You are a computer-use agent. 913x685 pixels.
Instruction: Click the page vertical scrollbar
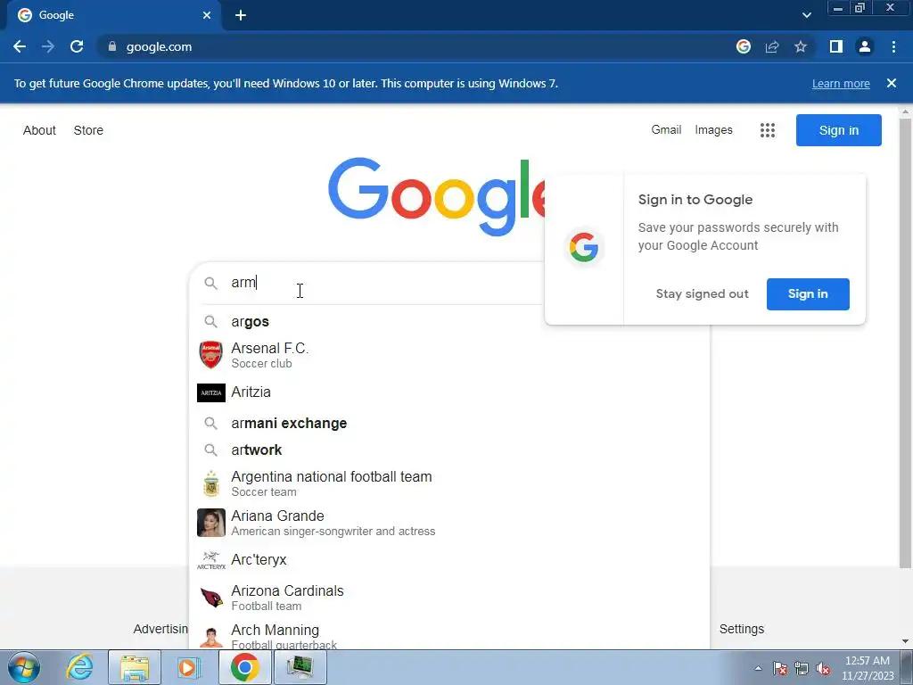click(x=905, y=342)
